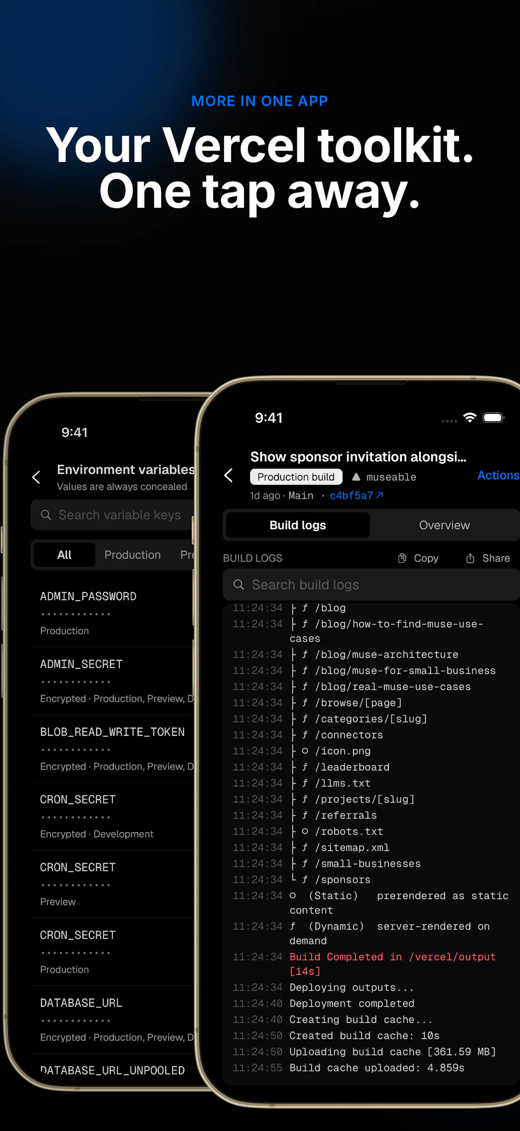Focus the Search variable keys field

[113, 515]
